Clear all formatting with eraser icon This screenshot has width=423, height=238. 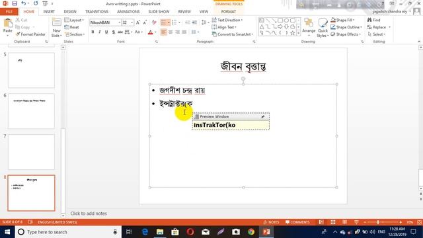(154, 22)
